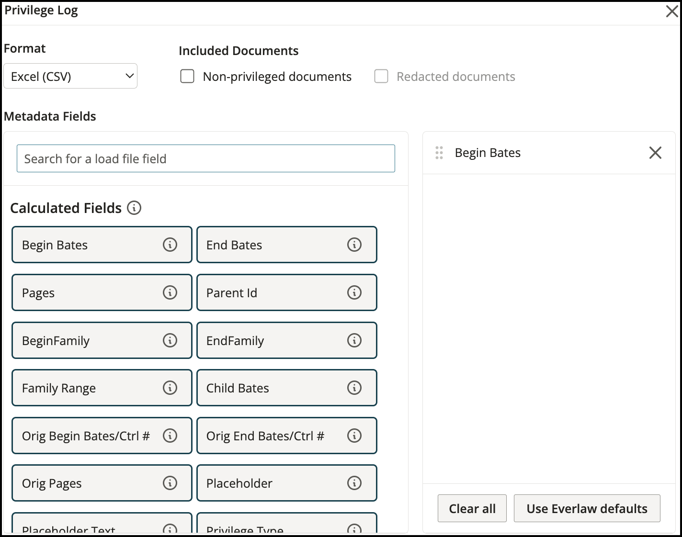Click the load file field search box

206,158
